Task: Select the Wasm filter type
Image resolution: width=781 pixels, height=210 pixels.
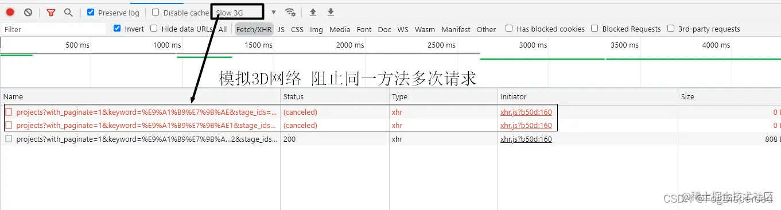Action: pyautogui.click(x=425, y=29)
